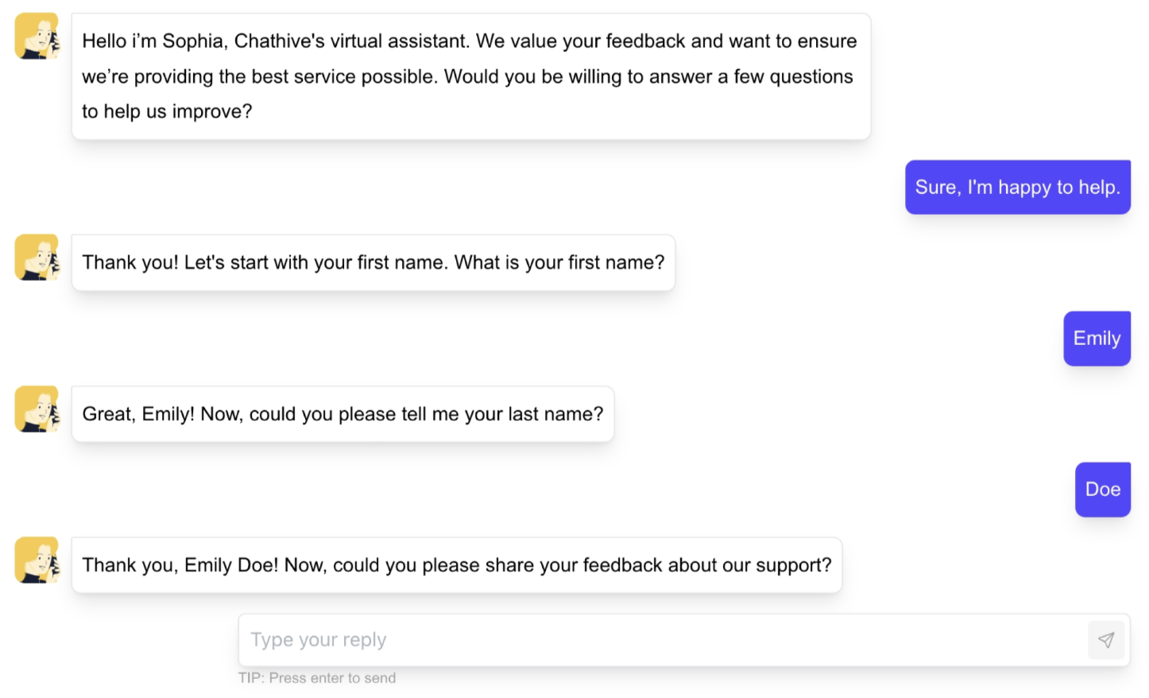Click the avatar beside the feedback request message
Screen dimensions: 1149x698
tap(37, 560)
